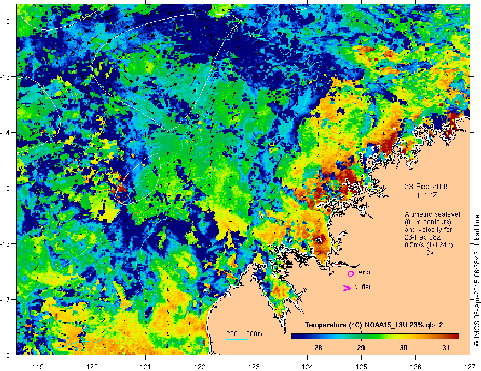This screenshot has height=371, width=481.
Task: Click longitude axis label 123
Action: click(254, 367)
